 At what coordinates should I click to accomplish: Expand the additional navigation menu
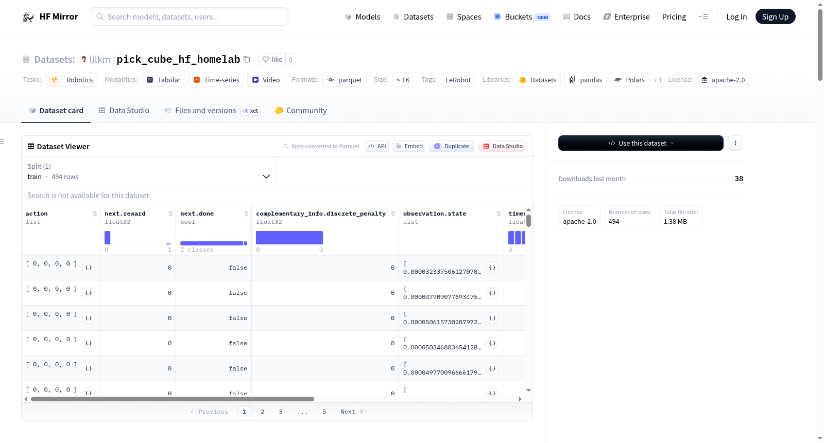(x=703, y=17)
